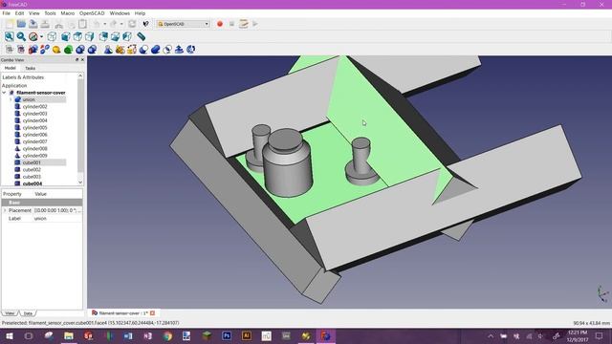The width and height of the screenshot is (612, 344).
Task: Set Right view cube icon
Action: click(90, 36)
